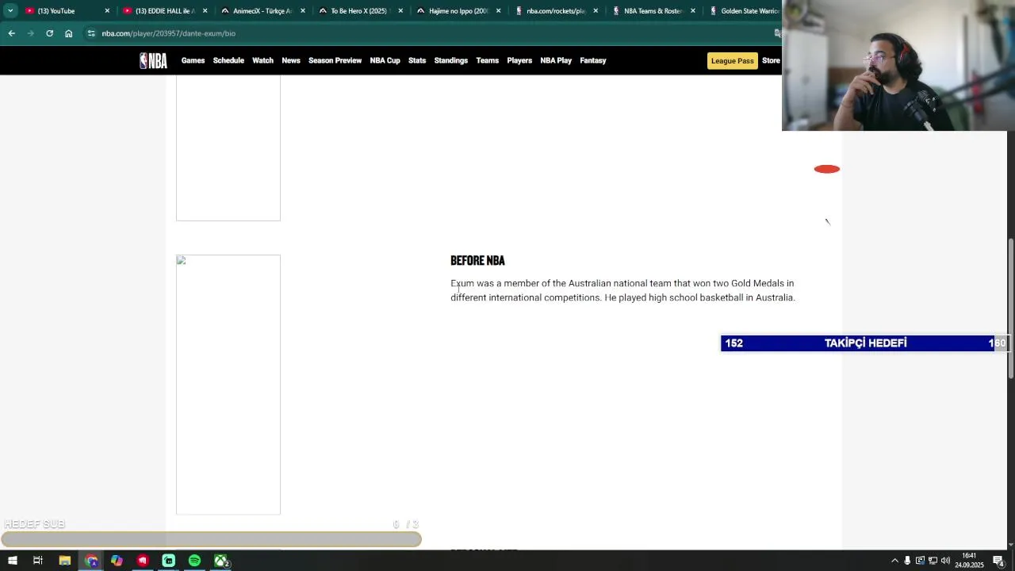This screenshot has width=1015, height=571.
Task: Click the BEFORE NBA heading
Action: point(477,260)
